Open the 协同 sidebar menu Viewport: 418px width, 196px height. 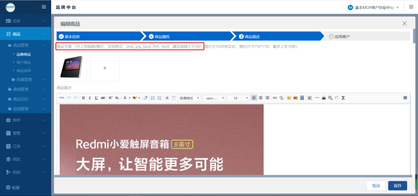pos(25,172)
